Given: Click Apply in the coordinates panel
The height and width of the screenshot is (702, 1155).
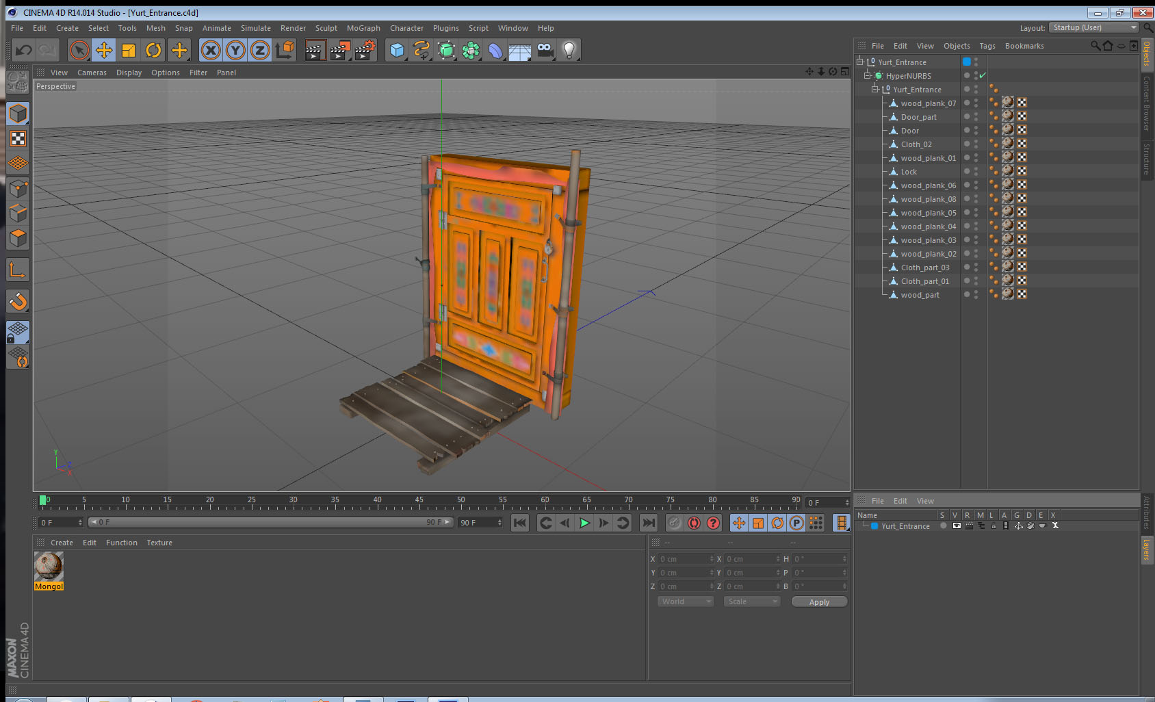Looking at the screenshot, I should pyautogui.click(x=819, y=601).
